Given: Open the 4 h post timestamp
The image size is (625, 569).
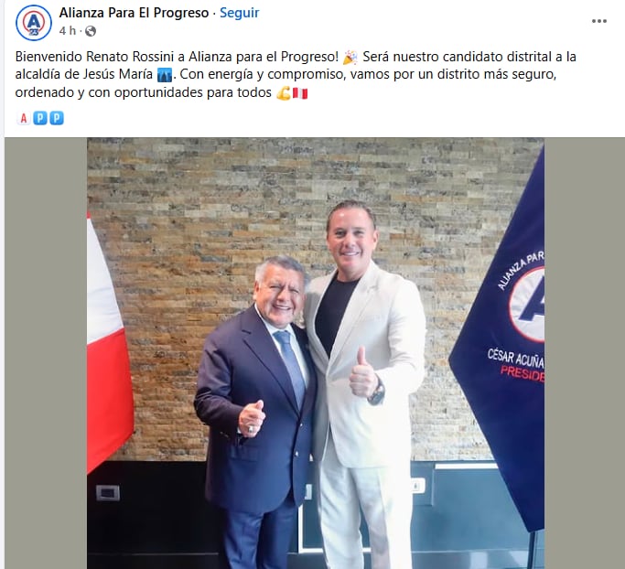Looking at the screenshot, I should pos(68,31).
